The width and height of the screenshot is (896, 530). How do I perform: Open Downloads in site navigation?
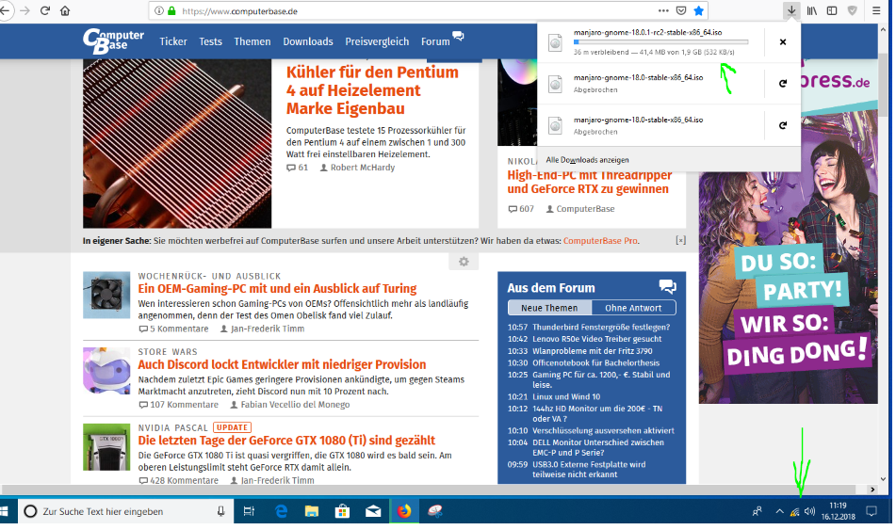click(308, 41)
